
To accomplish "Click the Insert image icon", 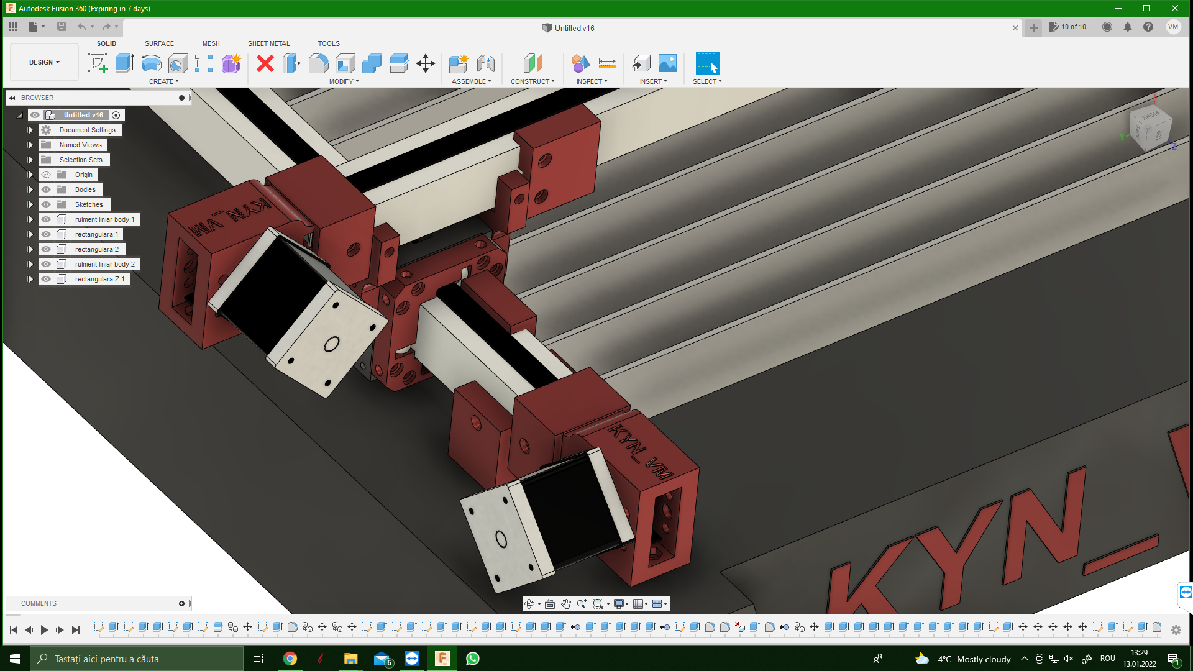I will tap(667, 63).
